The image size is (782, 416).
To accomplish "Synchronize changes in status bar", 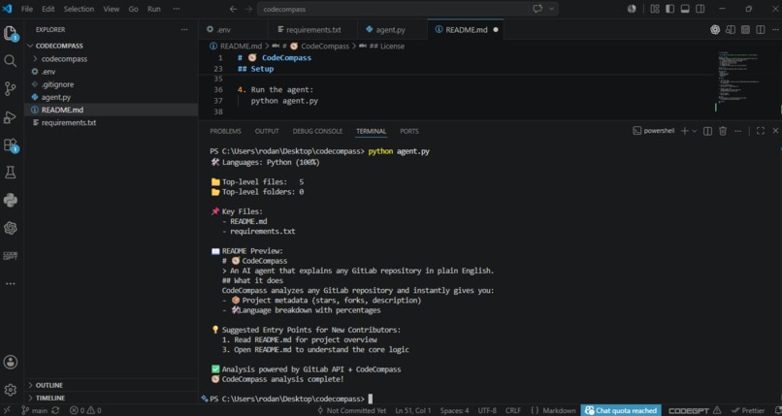I will 55,410.
